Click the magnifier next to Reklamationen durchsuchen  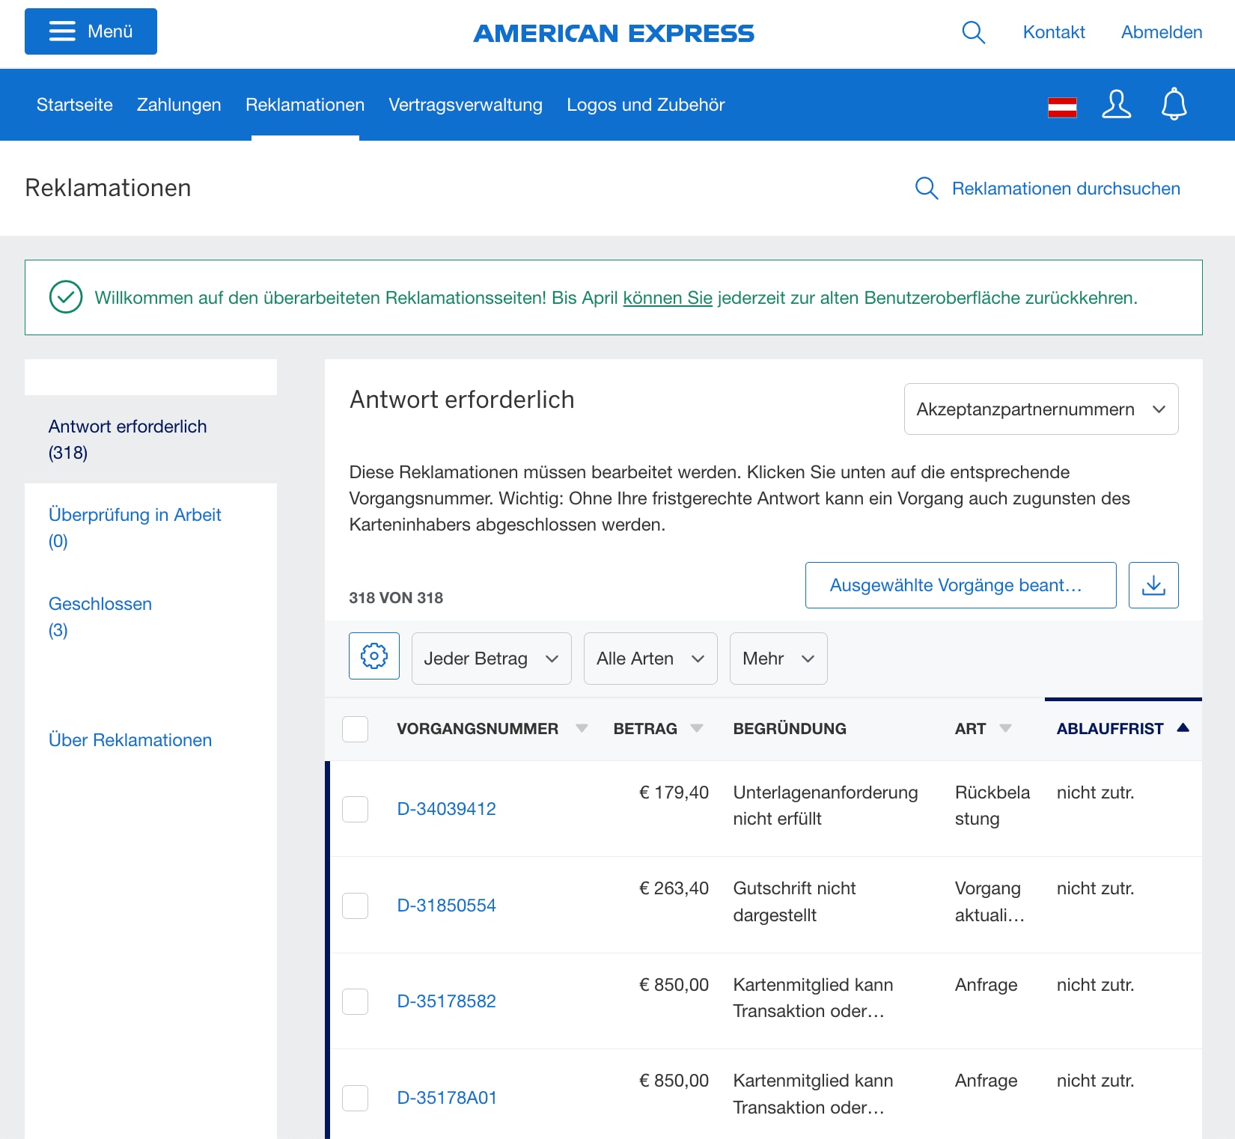(927, 188)
